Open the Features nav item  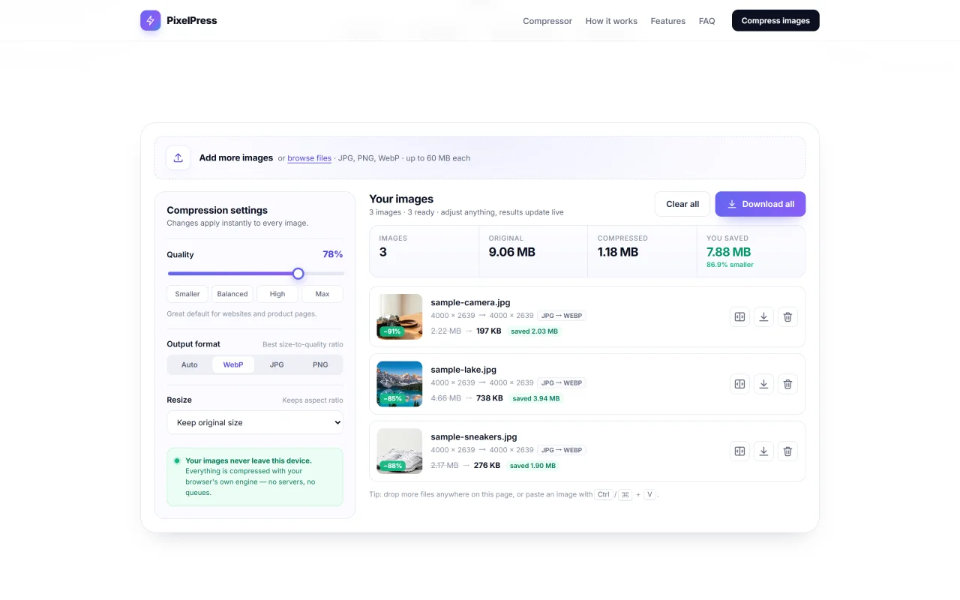tap(668, 21)
